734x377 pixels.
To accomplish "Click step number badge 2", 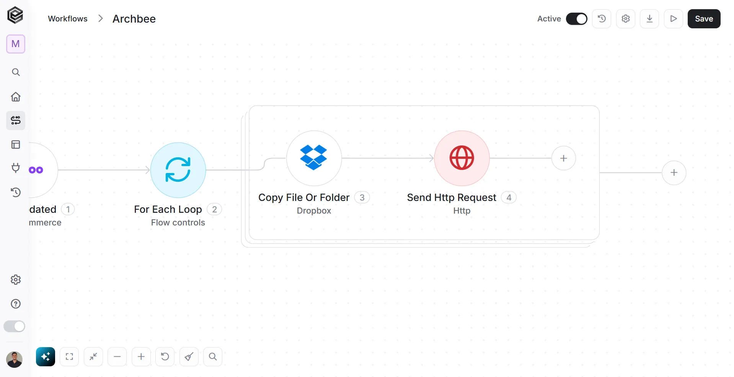I will pyautogui.click(x=214, y=209).
